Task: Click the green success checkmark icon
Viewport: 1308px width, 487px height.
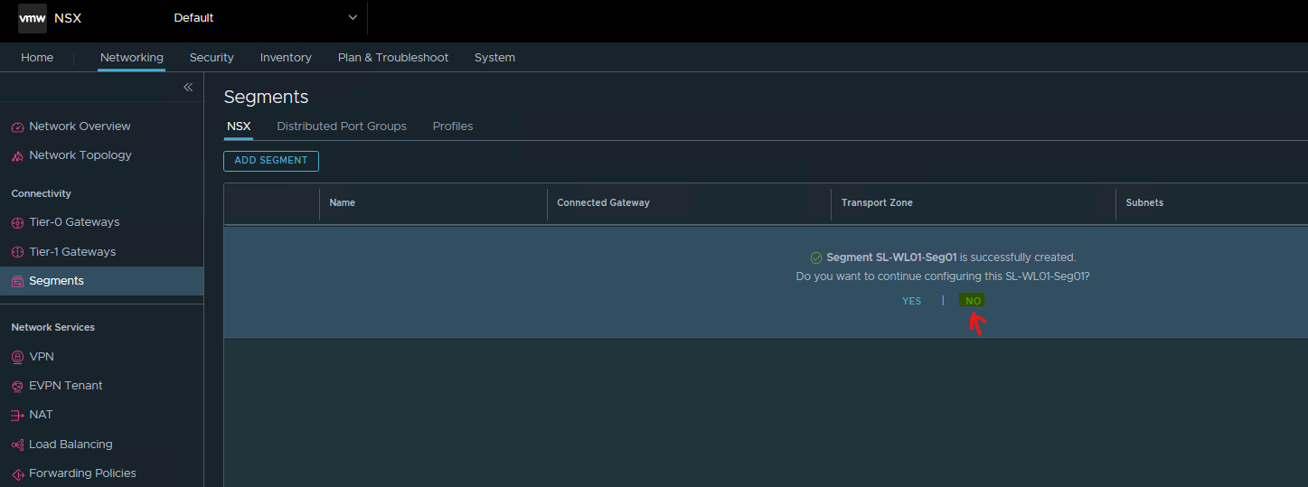Action: (816, 258)
